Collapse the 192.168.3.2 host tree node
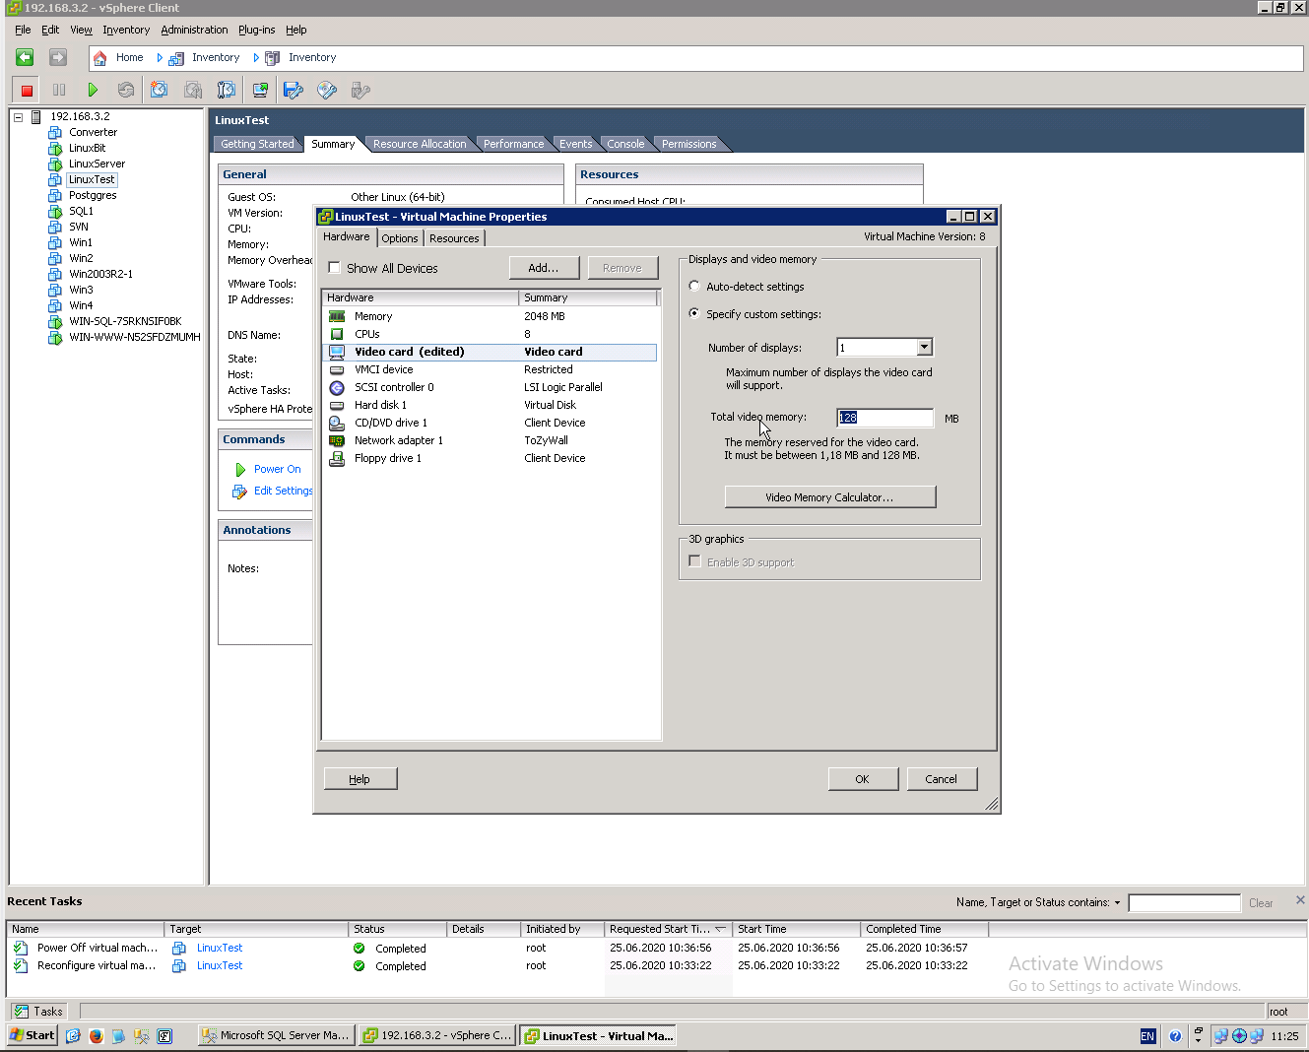Screen dimensions: 1309x1052 click(x=18, y=116)
